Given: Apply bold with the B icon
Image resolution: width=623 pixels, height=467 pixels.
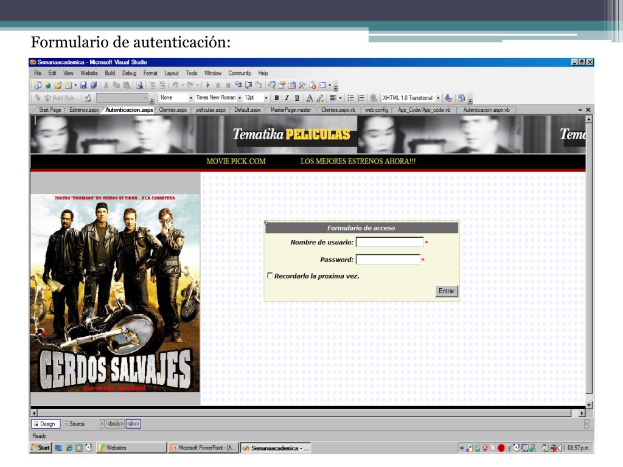Looking at the screenshot, I should pos(277,98).
